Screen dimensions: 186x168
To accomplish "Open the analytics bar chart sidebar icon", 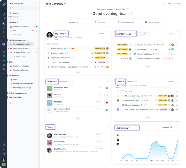I will tap(4, 65).
